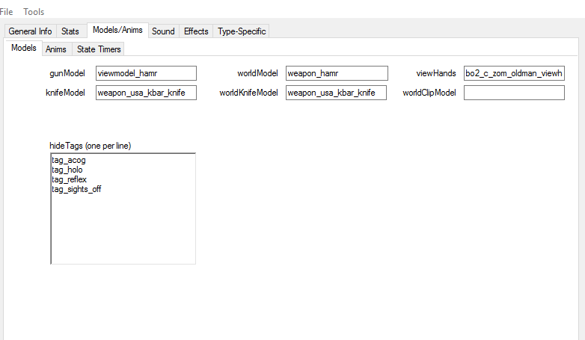
Task: Select the Models sub-tab
Action: (x=23, y=48)
